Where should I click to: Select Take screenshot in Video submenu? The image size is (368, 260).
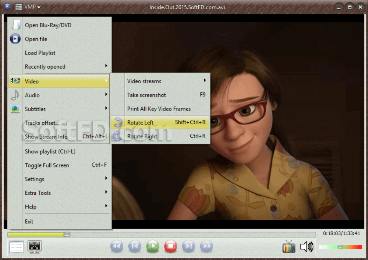(x=160, y=95)
